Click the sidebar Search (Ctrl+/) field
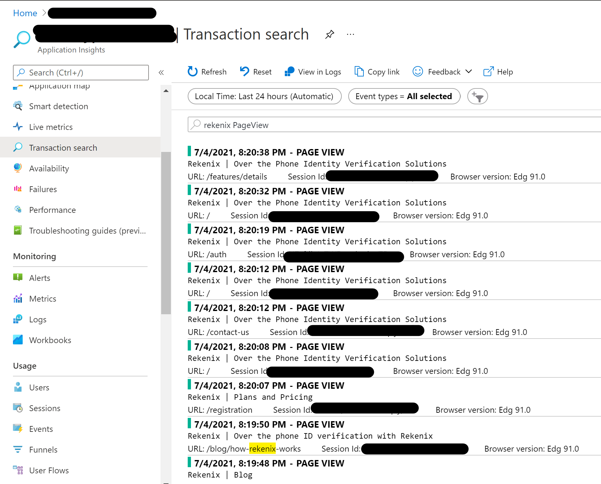Viewport: 601px width, 484px height. tap(81, 73)
